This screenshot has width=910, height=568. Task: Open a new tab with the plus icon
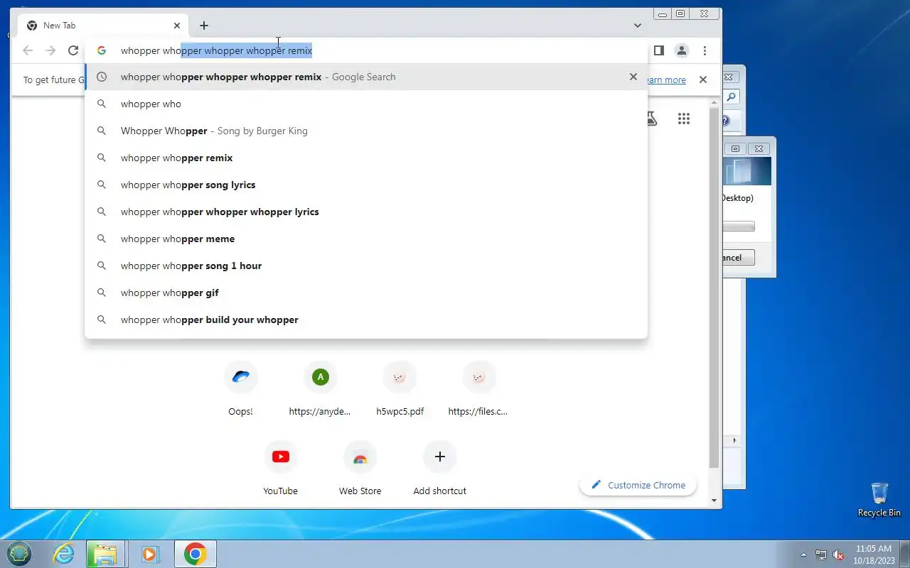coord(204,26)
